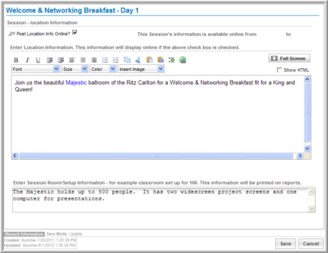Toggle italic text formatting

[27, 60]
